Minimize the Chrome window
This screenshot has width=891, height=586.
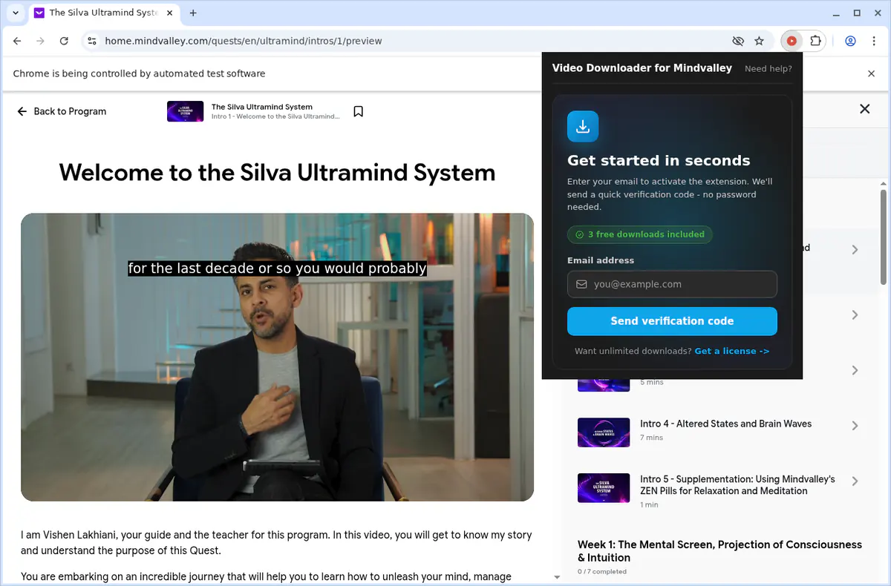836,13
